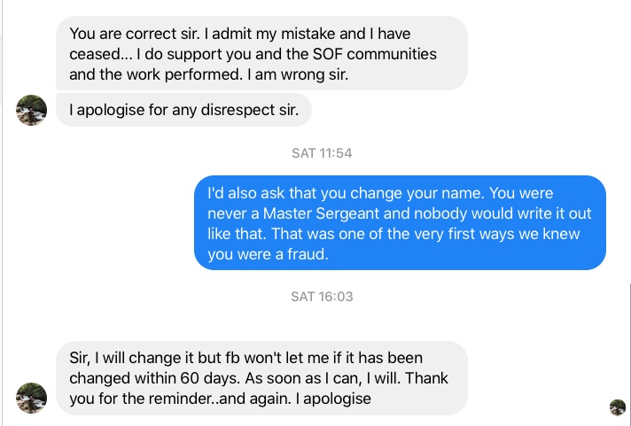Click the "SAT 16:03" timestamp
Viewport: 631px width, 426px height.
tap(322, 297)
